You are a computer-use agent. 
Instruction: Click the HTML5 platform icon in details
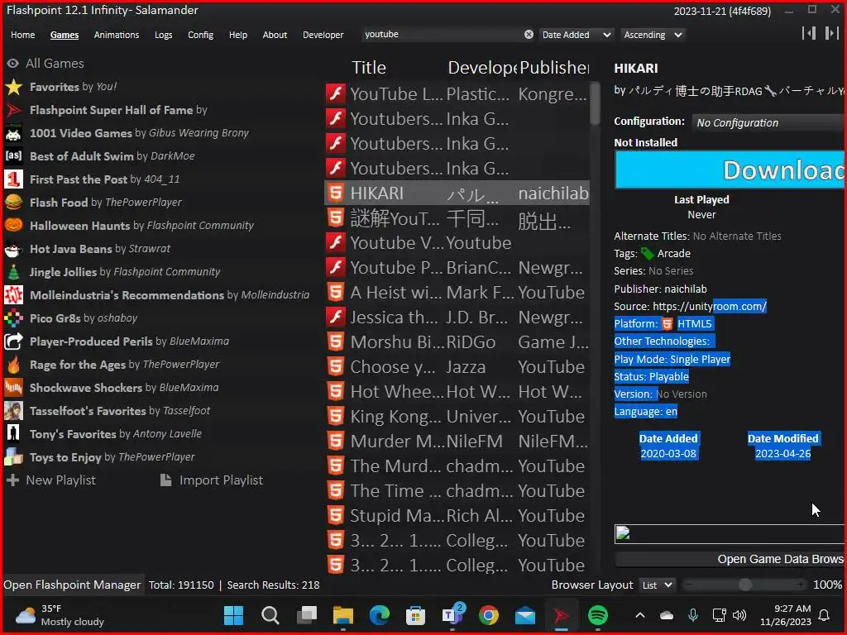click(x=668, y=324)
